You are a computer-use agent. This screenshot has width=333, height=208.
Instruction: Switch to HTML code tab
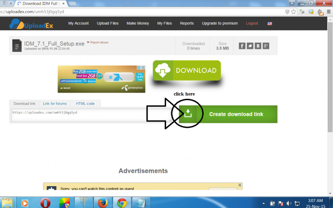[x=85, y=104]
